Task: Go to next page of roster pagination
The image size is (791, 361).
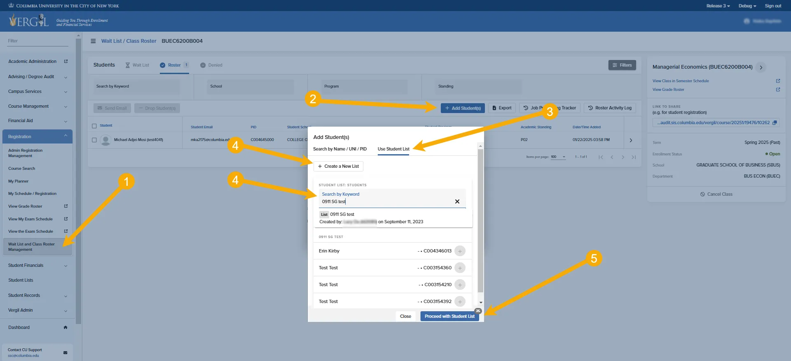Action: (x=623, y=157)
